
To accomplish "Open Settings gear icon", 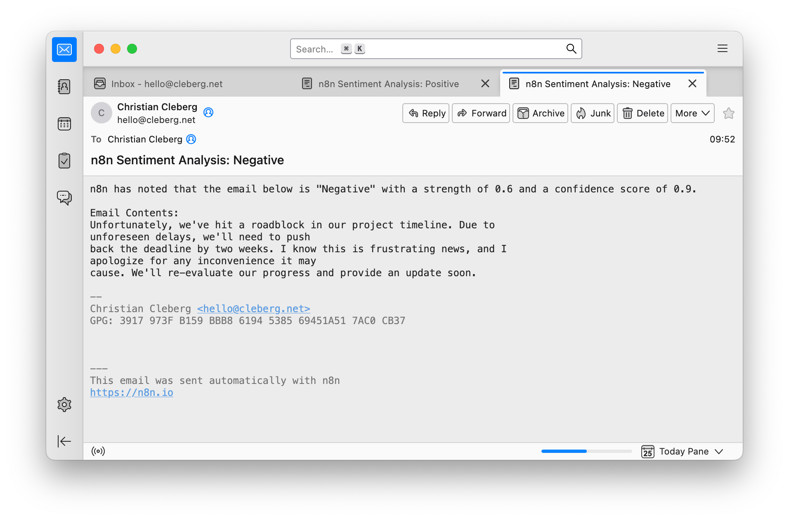I will point(64,405).
